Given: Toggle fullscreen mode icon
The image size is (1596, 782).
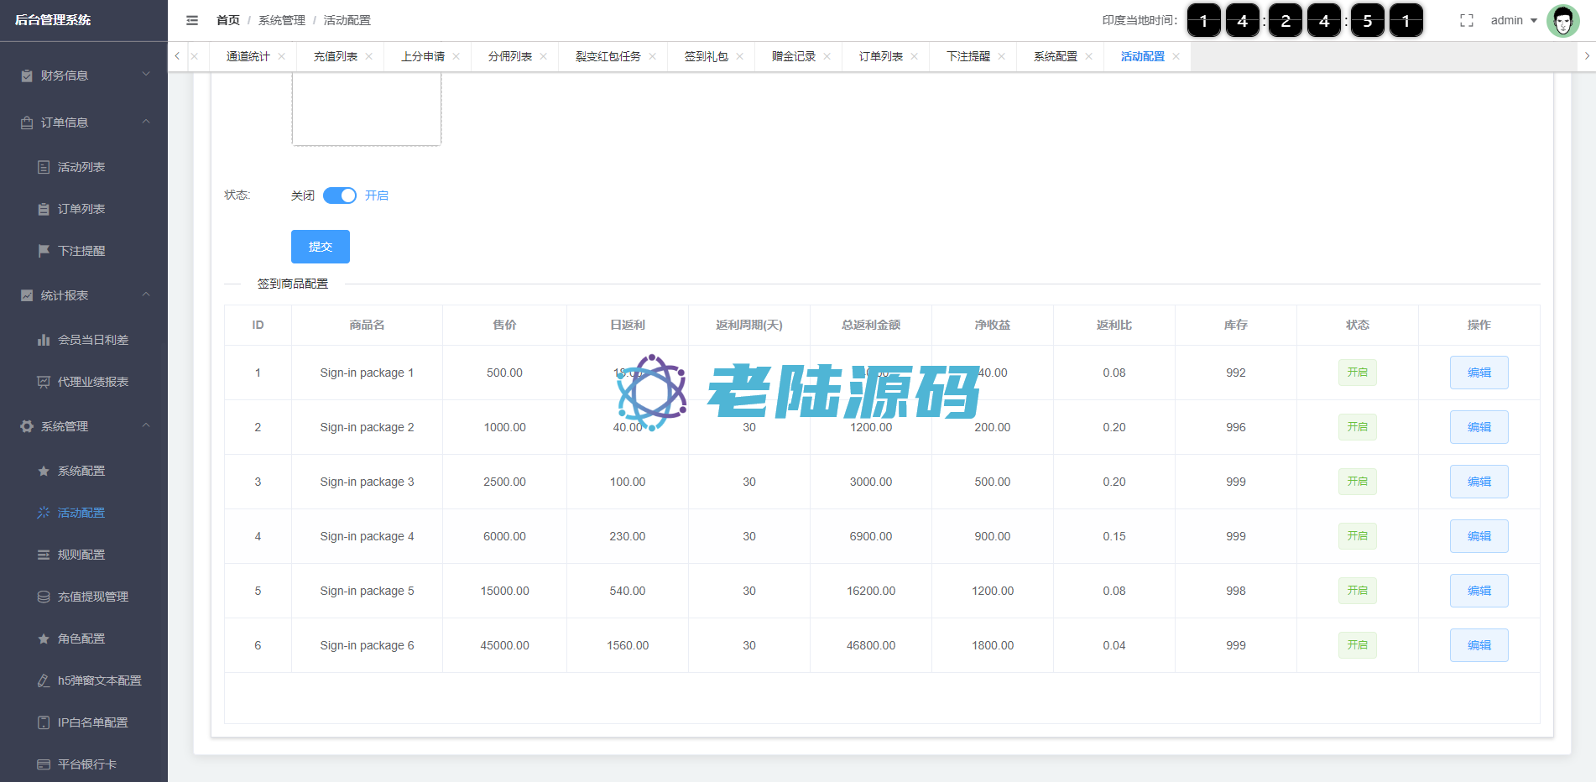Looking at the screenshot, I should pos(1466,20).
